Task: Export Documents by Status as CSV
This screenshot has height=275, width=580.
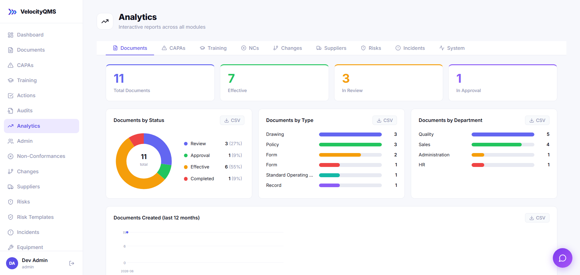Action: coord(232,120)
